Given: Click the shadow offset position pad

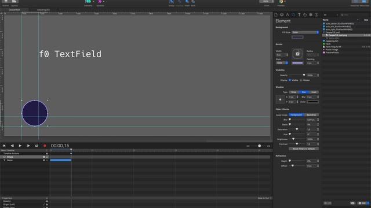Looking at the screenshot, I should pos(280,99).
